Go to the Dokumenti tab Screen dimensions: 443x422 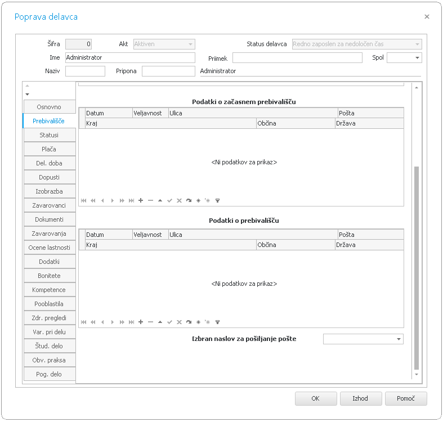[50, 219]
